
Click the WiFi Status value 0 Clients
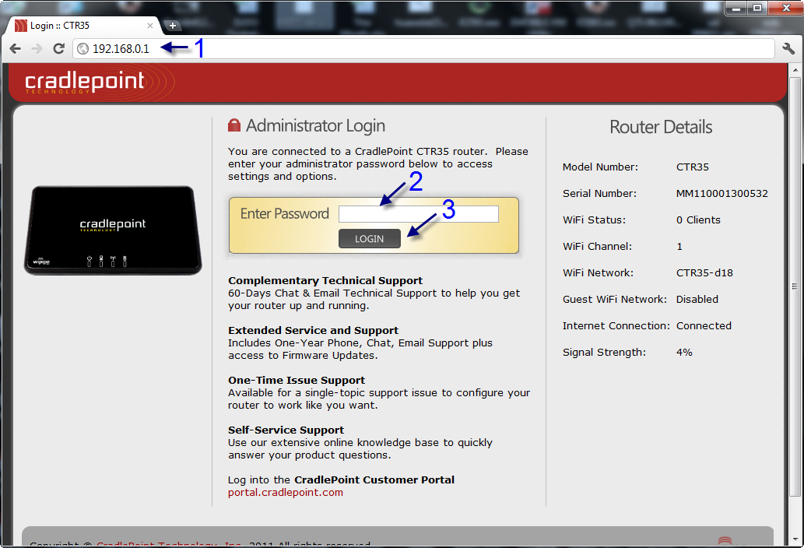pyautogui.click(x=698, y=220)
